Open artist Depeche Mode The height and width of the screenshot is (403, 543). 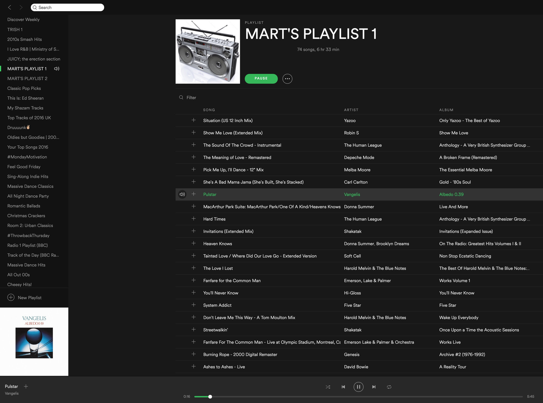[359, 157]
